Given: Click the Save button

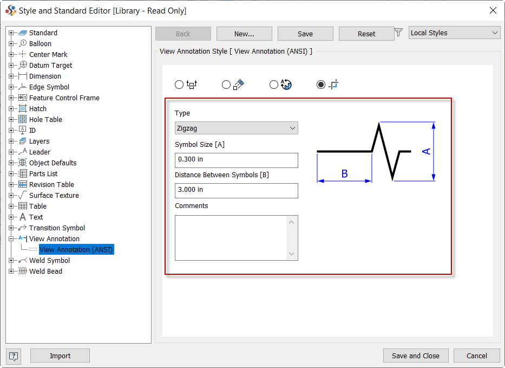Looking at the screenshot, I should [305, 34].
